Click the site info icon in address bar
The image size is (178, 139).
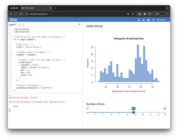[x=27, y=14]
